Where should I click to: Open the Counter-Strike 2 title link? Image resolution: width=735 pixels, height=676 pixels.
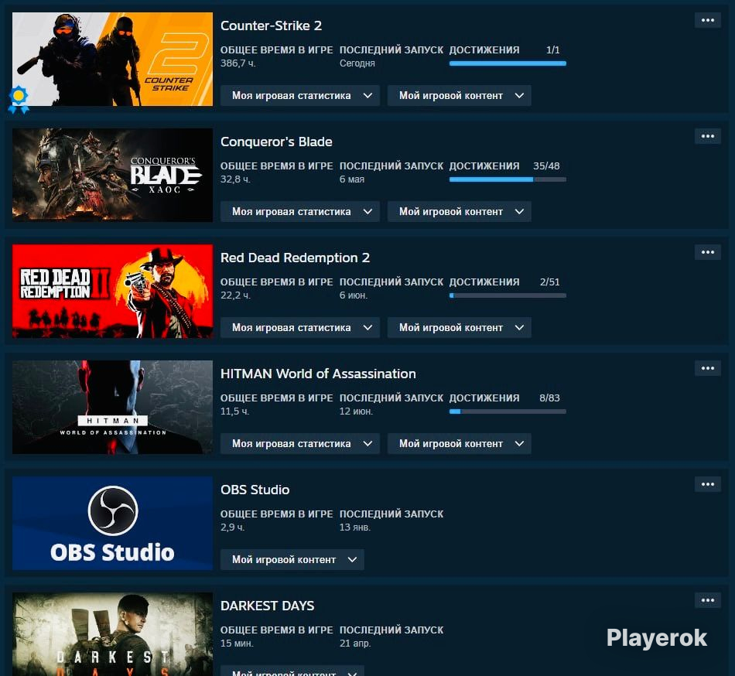coord(271,26)
